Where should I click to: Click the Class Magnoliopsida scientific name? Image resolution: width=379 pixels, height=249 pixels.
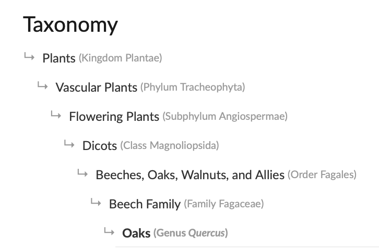(170, 146)
